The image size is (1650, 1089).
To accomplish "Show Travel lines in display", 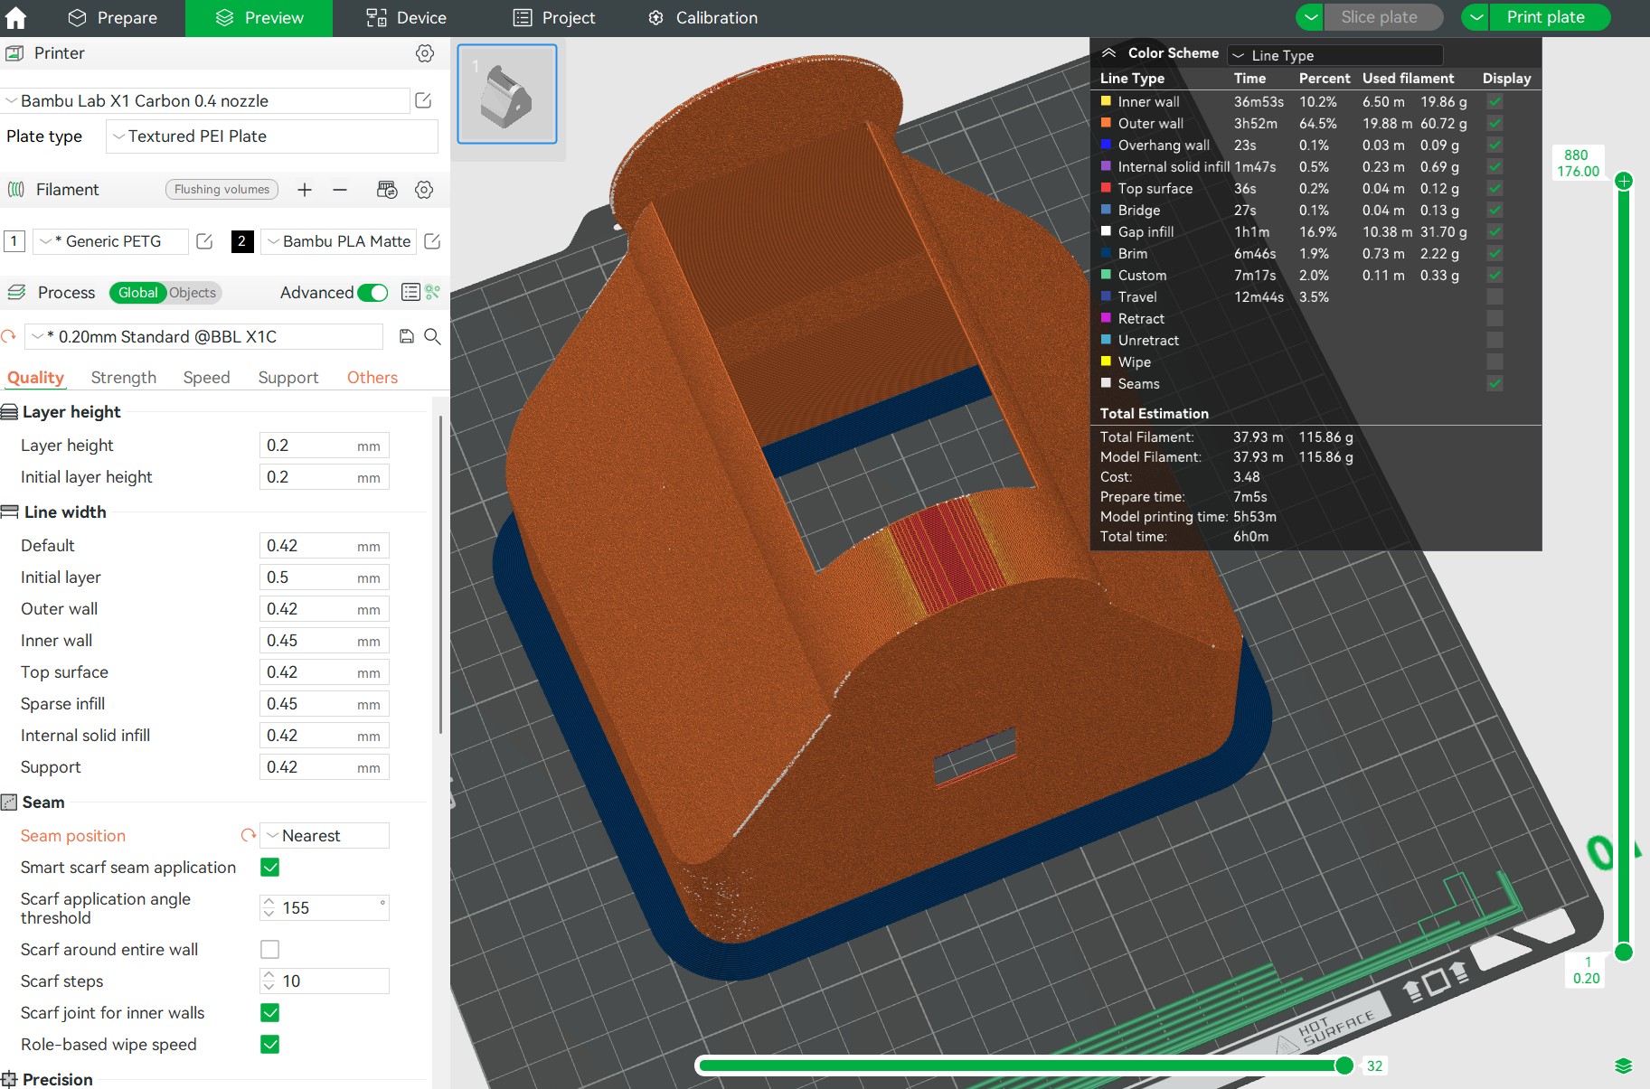I will click(x=1494, y=297).
